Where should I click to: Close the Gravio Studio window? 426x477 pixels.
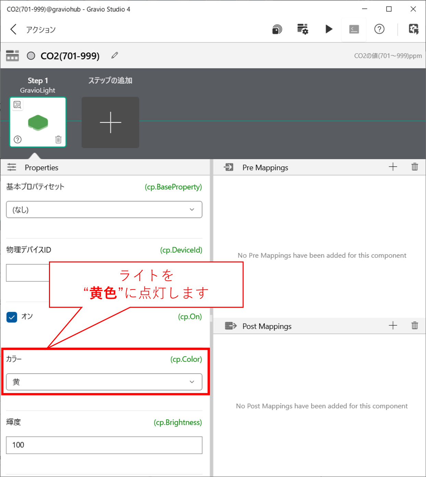[413, 9]
